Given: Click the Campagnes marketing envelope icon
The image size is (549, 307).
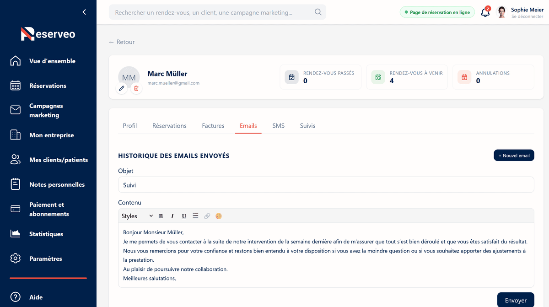Looking at the screenshot, I should click(16, 110).
